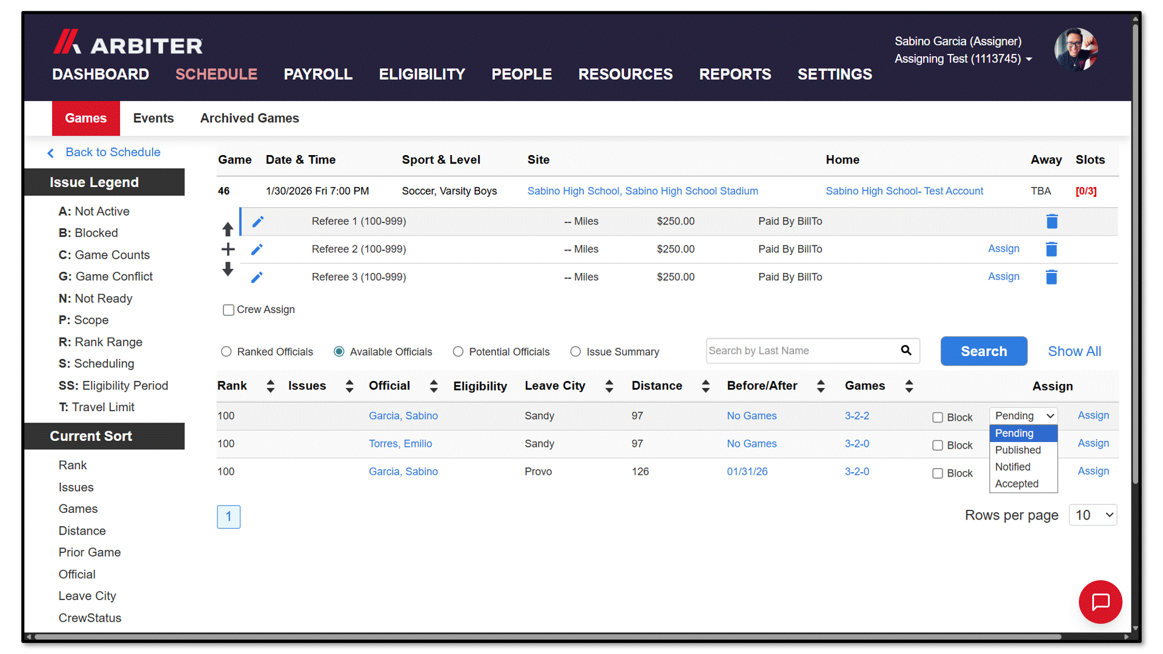Click the magnifier icon in the search box
Viewport: 1163px width, 654px height.
point(906,351)
